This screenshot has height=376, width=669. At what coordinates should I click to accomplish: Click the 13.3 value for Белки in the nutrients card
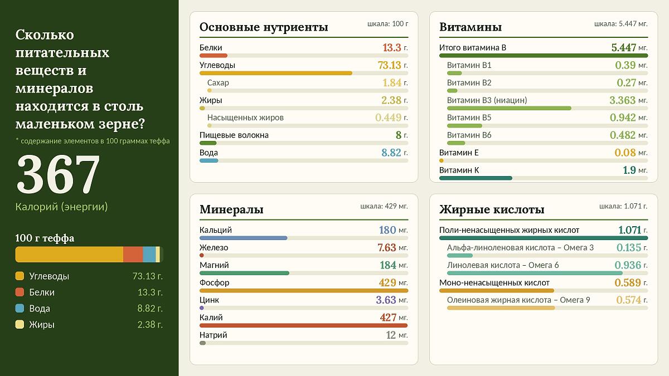(392, 48)
